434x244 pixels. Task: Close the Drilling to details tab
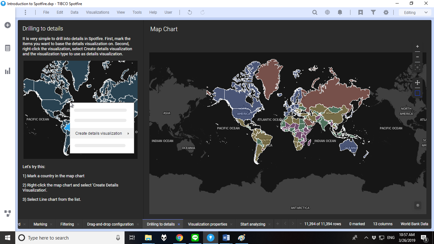pyautogui.click(x=179, y=224)
